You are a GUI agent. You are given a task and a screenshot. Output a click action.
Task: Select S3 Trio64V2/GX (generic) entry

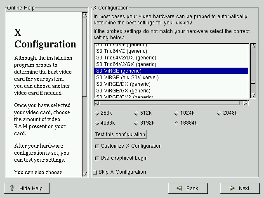pyautogui.click(x=126, y=64)
